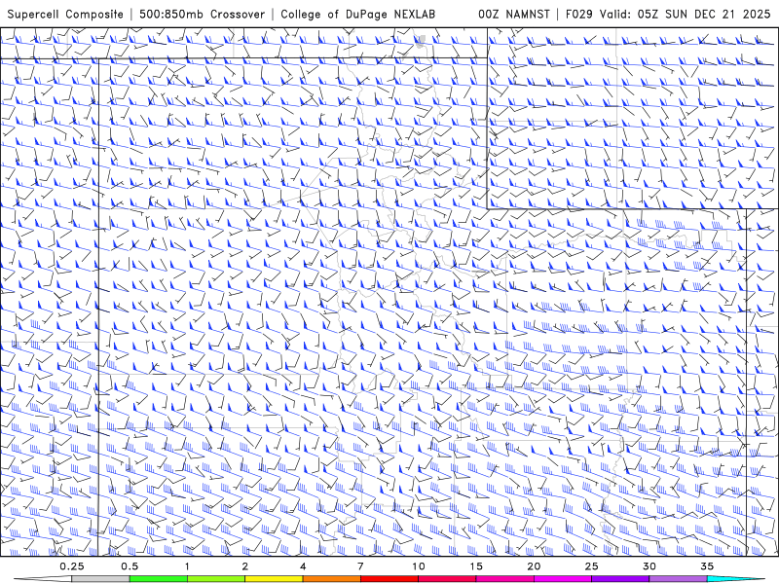This screenshot has height=584, width=779.
Task: Select the purple 25–30 colorbar segment
Action: coord(620,579)
